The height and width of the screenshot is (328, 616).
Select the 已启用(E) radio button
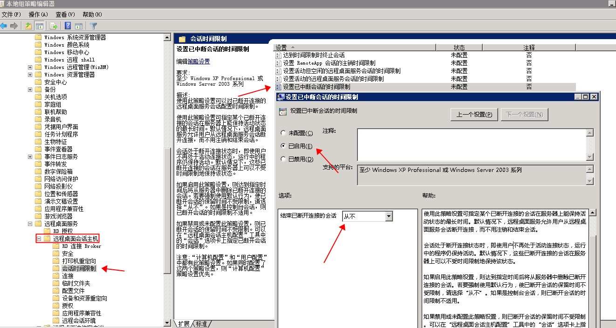283,146
